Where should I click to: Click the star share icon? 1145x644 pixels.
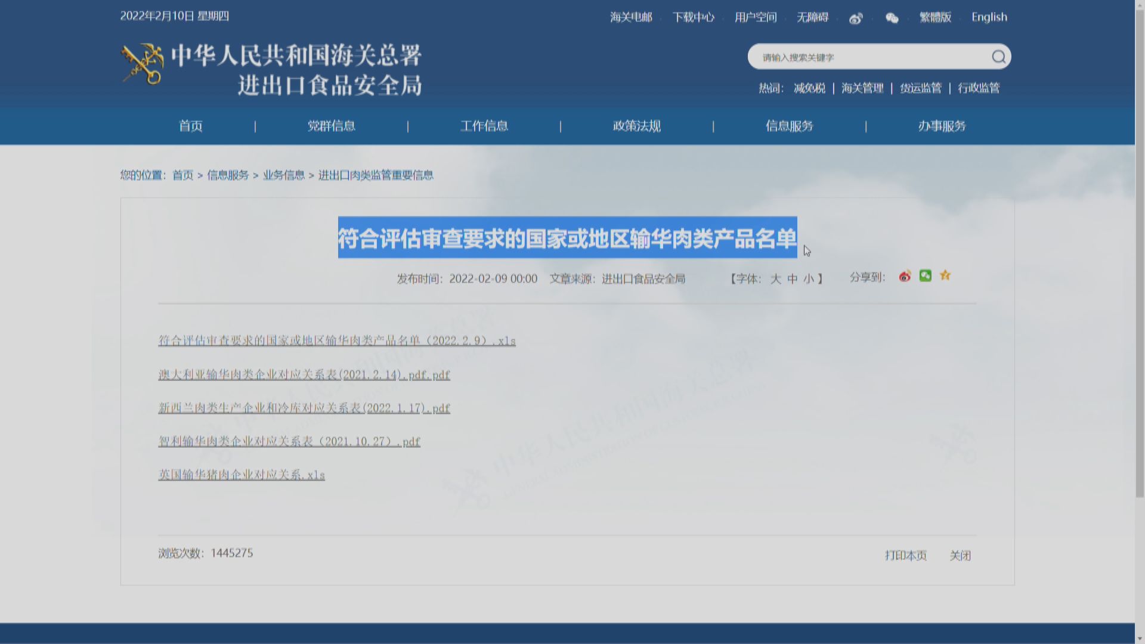tap(945, 275)
